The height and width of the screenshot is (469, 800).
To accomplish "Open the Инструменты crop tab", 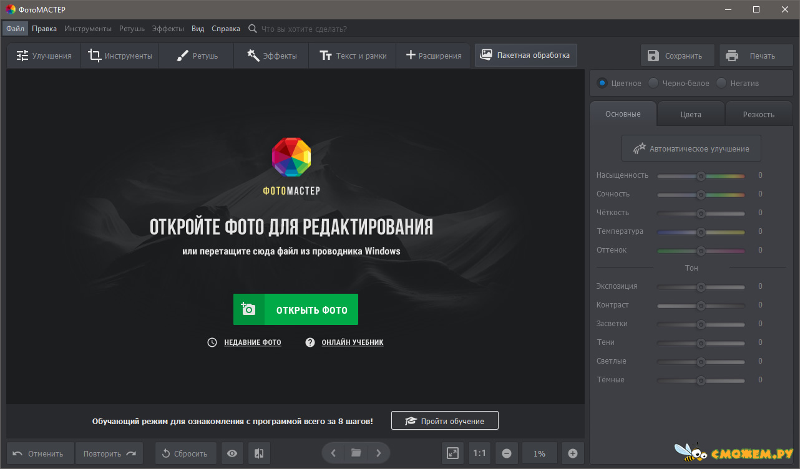I will [x=120, y=56].
